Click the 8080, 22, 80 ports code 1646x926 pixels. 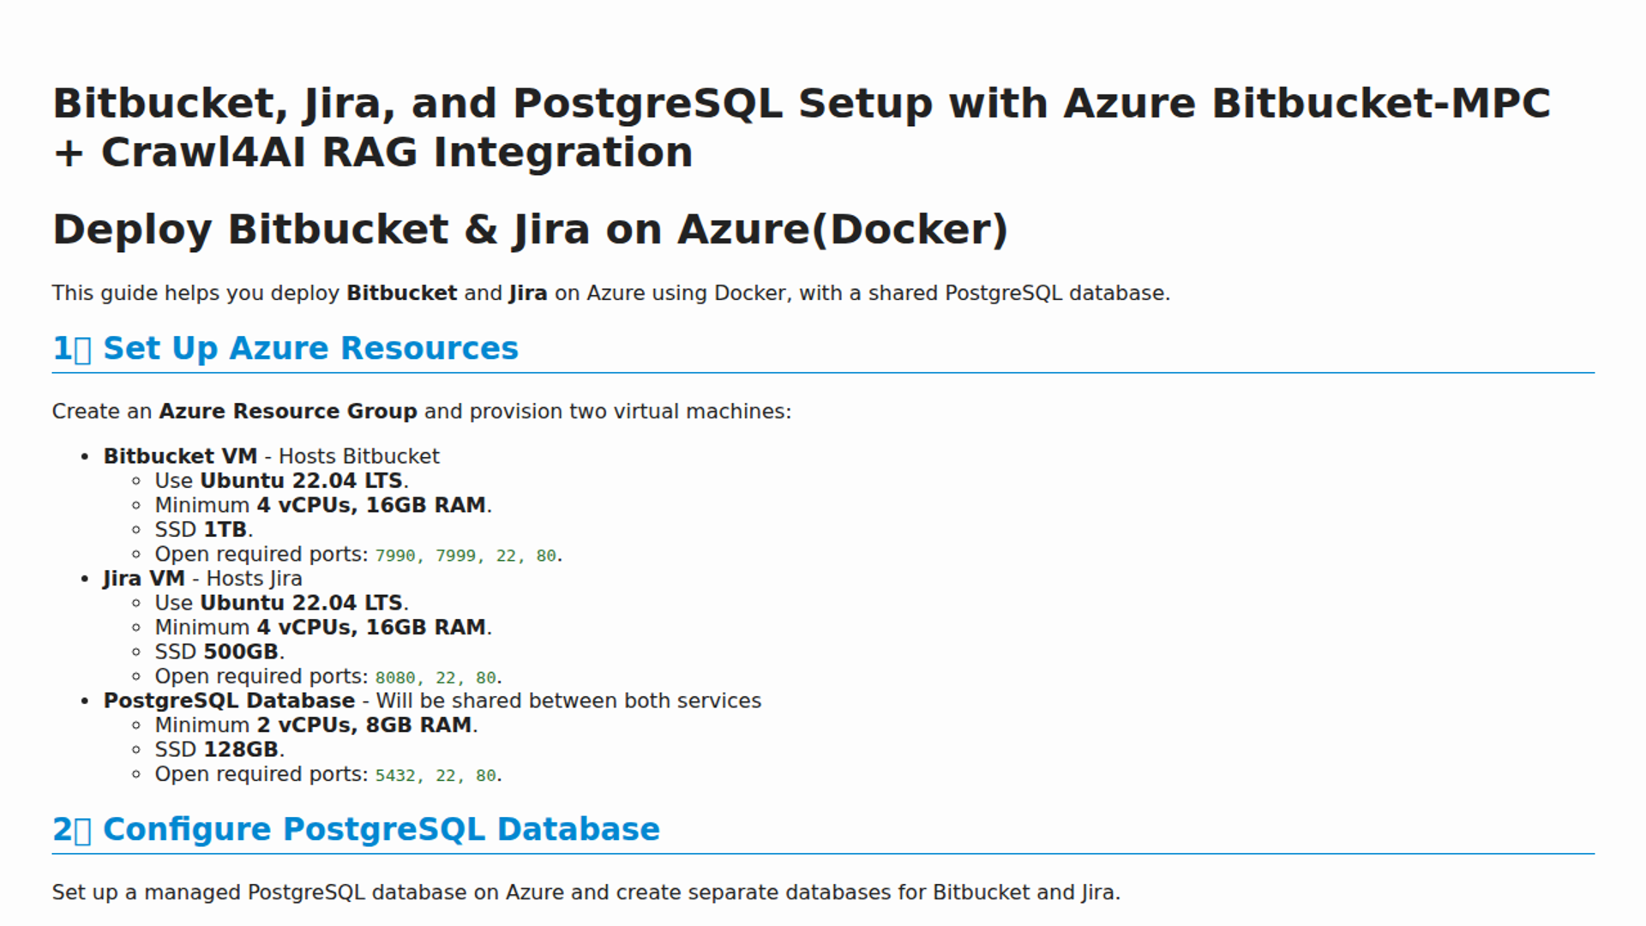pos(436,677)
